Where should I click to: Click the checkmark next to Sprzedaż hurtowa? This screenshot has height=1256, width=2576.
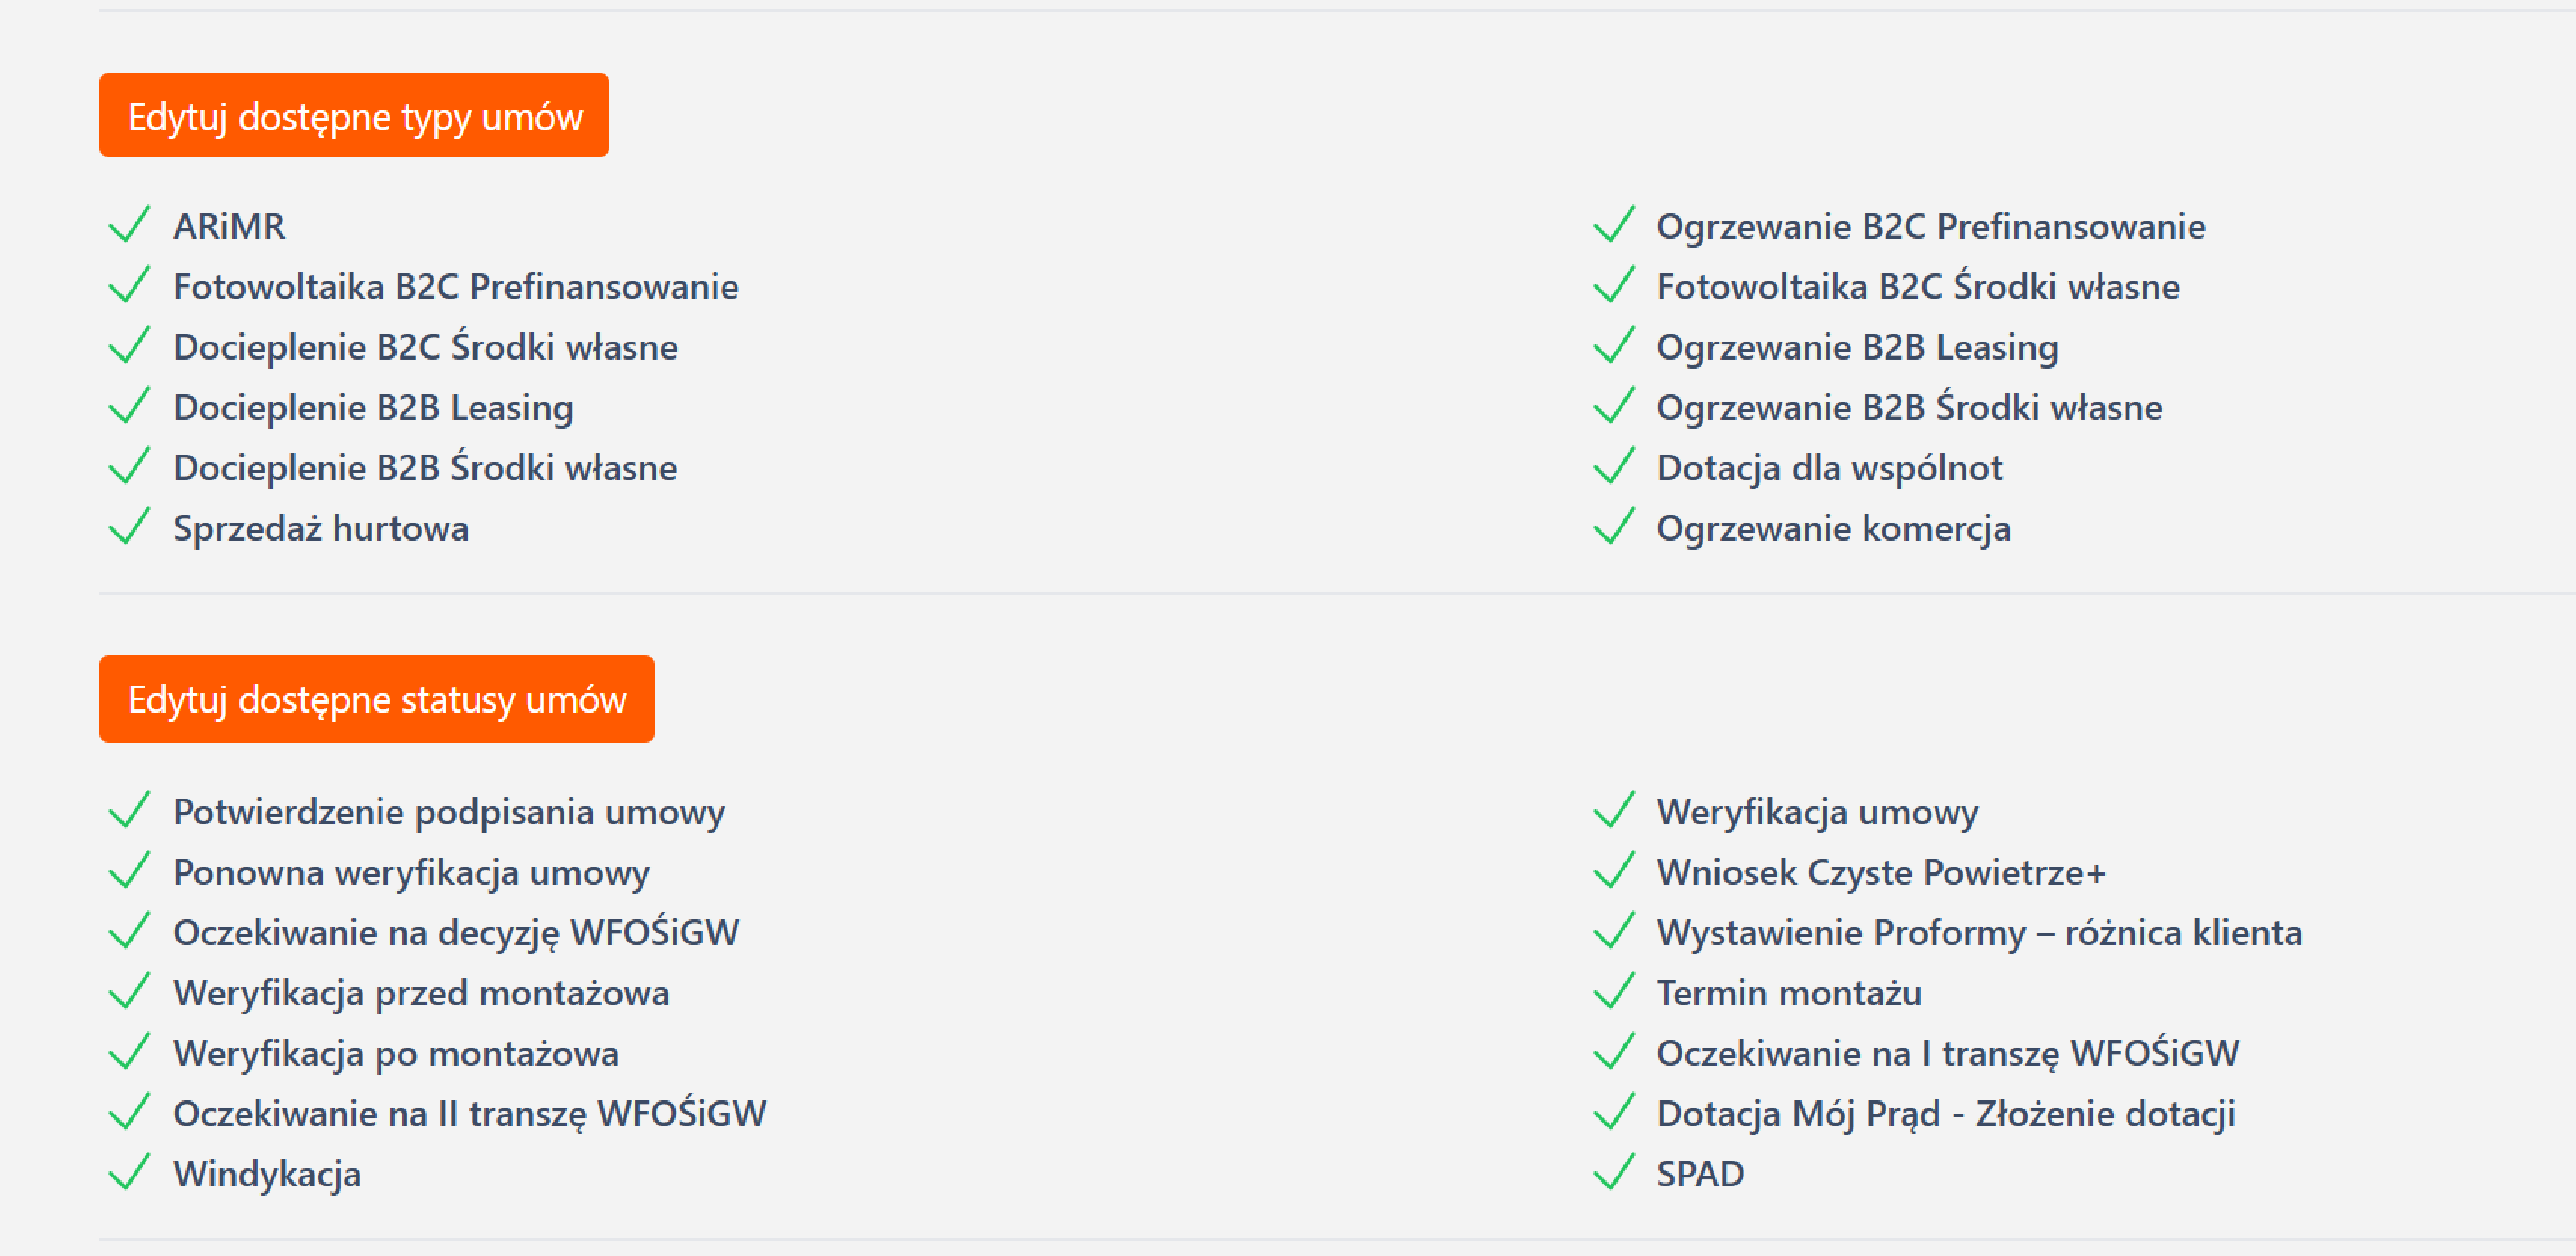click(x=129, y=527)
